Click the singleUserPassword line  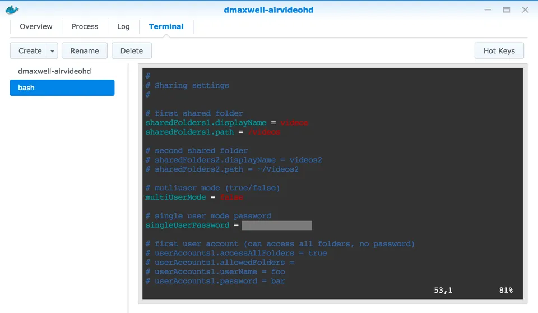229,225
